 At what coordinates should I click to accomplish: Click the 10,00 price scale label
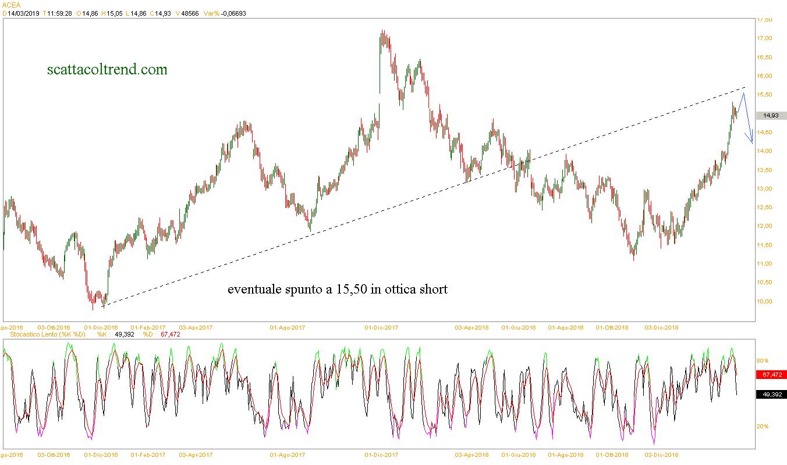764,302
